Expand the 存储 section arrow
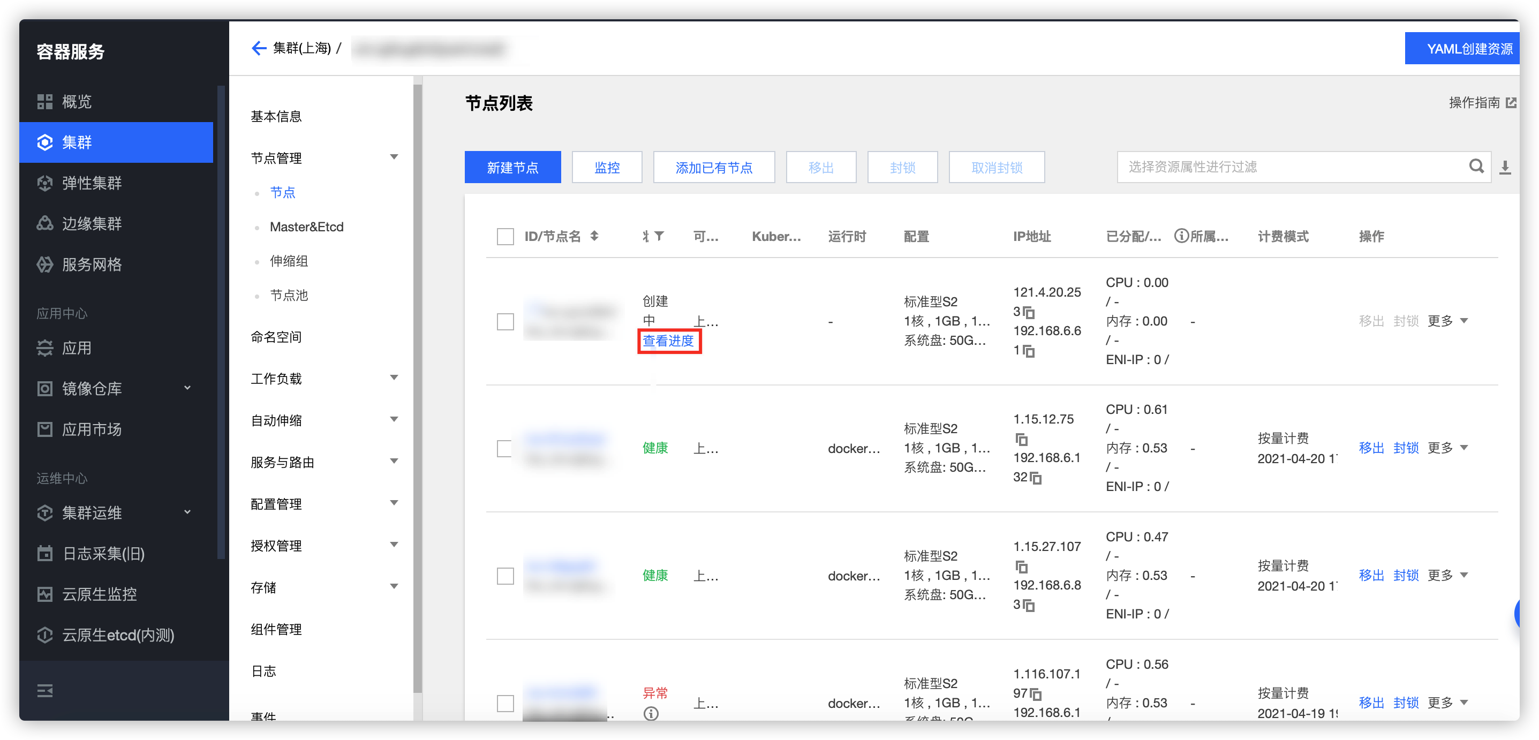1539x740 pixels. 394,586
